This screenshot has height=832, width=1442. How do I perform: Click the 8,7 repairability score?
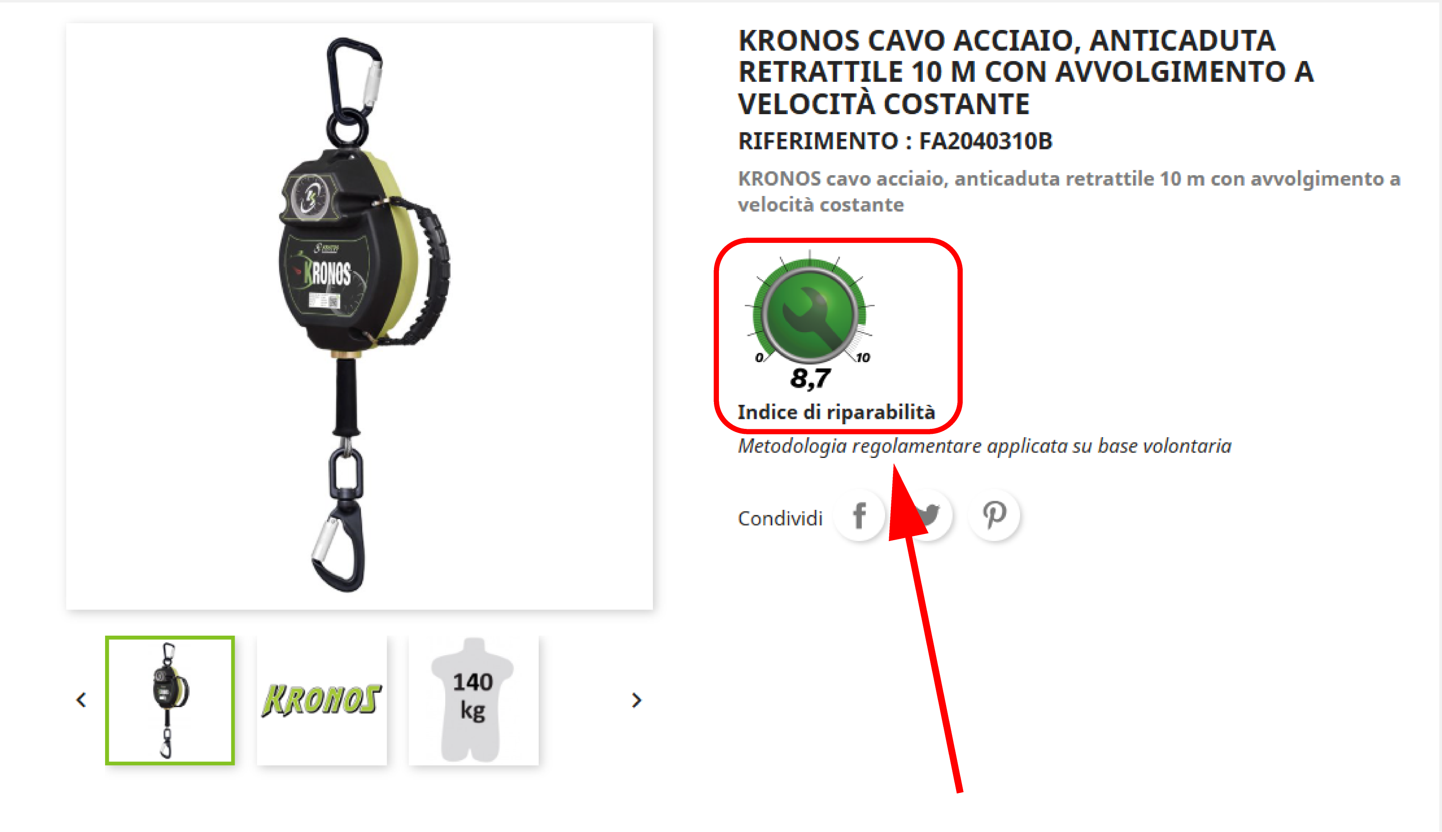click(810, 378)
